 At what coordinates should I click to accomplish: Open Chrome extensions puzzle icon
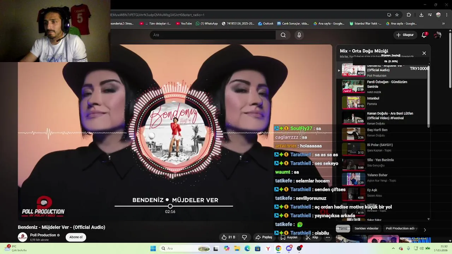pyautogui.click(x=409, y=15)
